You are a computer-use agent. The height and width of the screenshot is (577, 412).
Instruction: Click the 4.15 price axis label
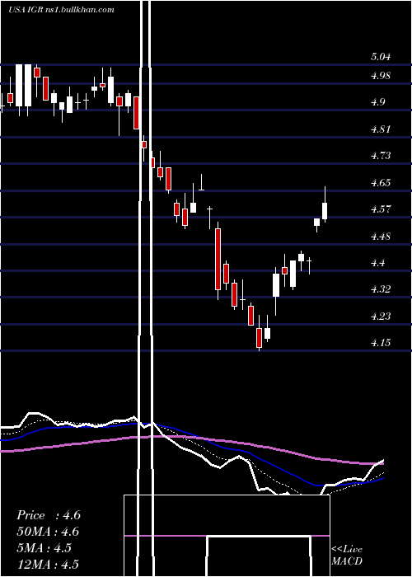pos(381,344)
